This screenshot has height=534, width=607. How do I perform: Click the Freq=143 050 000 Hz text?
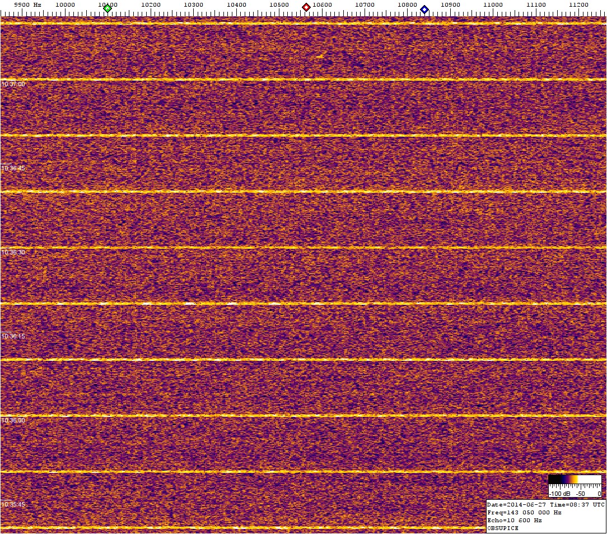(x=524, y=512)
